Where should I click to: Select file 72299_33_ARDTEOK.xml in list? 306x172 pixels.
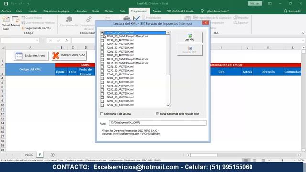click(120, 75)
